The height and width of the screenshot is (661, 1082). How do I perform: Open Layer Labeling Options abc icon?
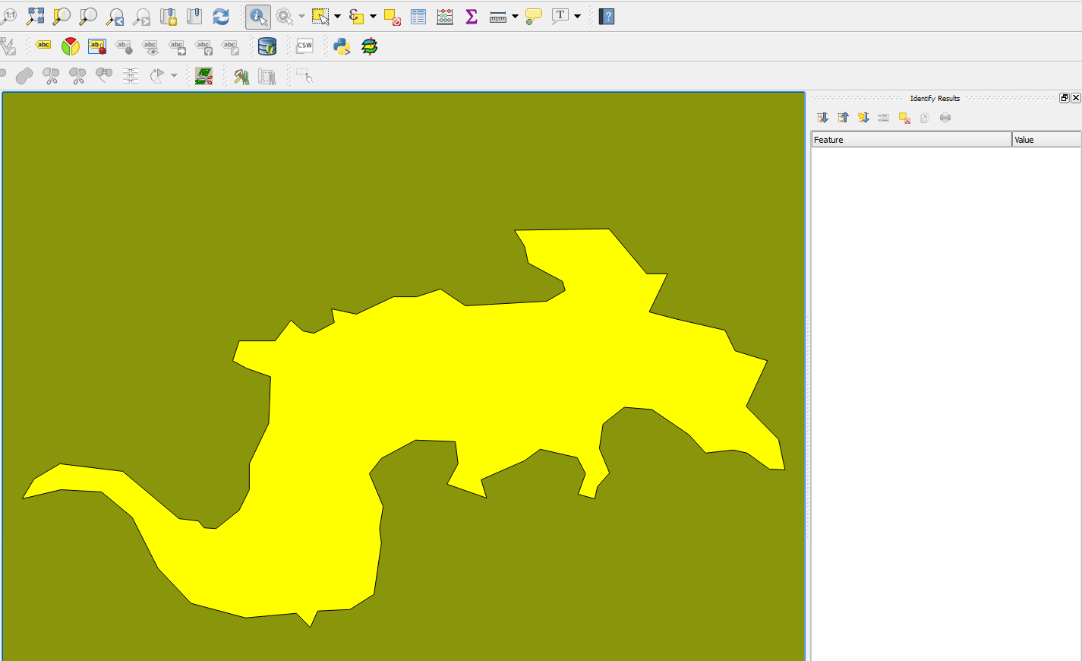point(43,46)
